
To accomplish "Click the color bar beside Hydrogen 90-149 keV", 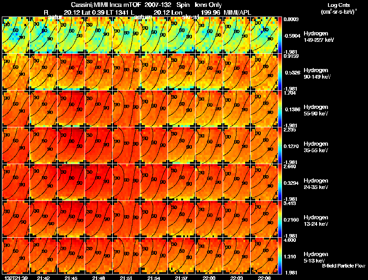I will 280,72.
